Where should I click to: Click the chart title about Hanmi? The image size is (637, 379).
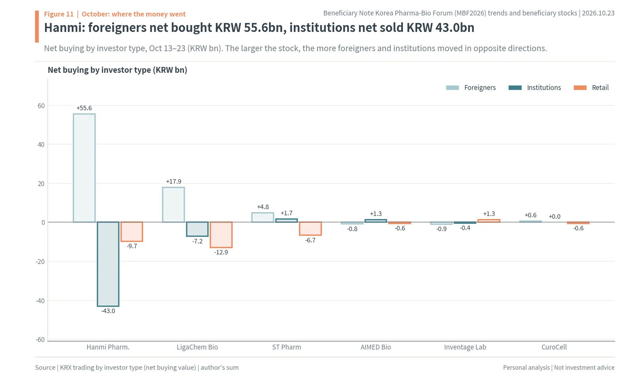259,27
